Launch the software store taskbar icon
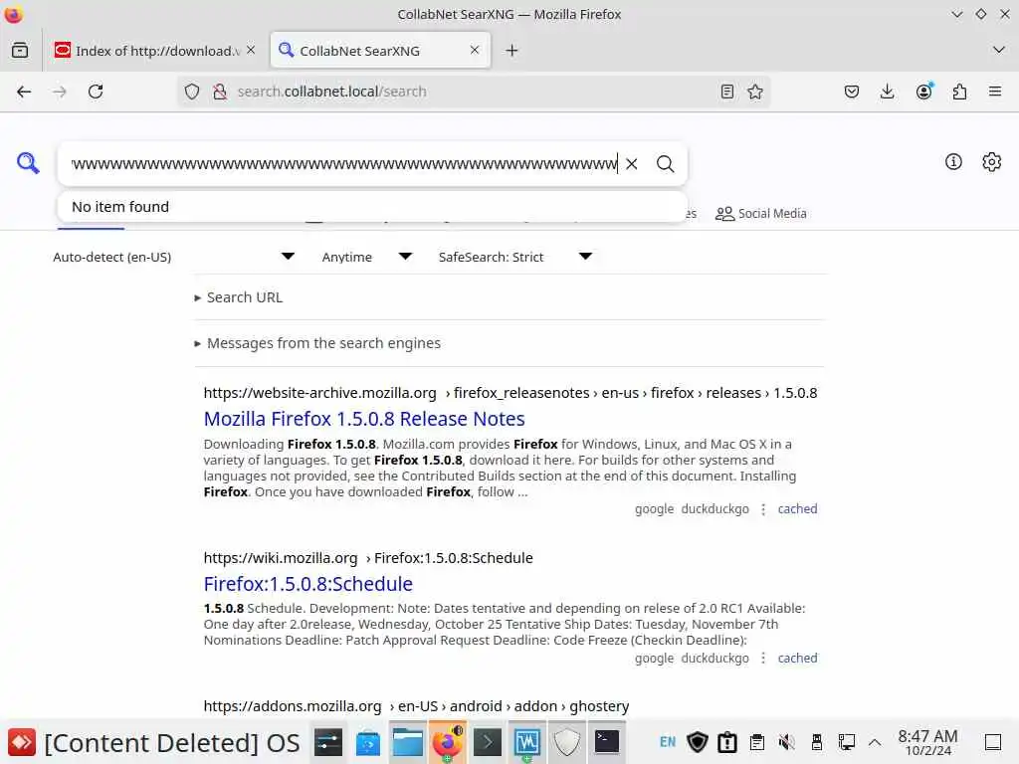The height and width of the screenshot is (764, 1019). [x=368, y=742]
